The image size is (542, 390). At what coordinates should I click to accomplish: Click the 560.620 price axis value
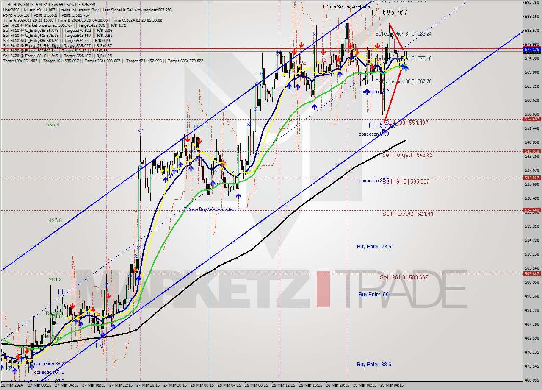pyautogui.click(x=532, y=100)
